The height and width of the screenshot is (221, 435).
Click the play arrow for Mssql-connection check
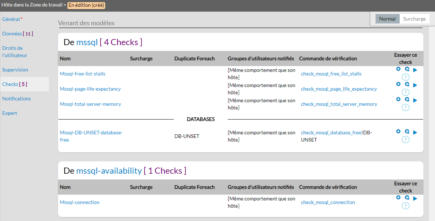click(x=415, y=198)
